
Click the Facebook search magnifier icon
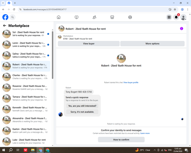coord(13,17)
